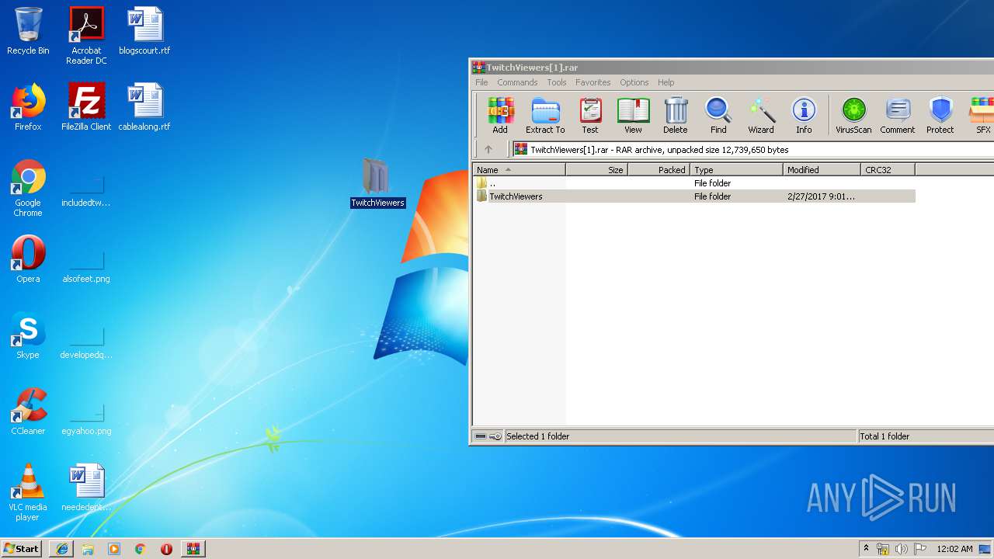Image resolution: width=994 pixels, height=559 pixels.
Task: Click the View toolbar icon
Action: 633,116
